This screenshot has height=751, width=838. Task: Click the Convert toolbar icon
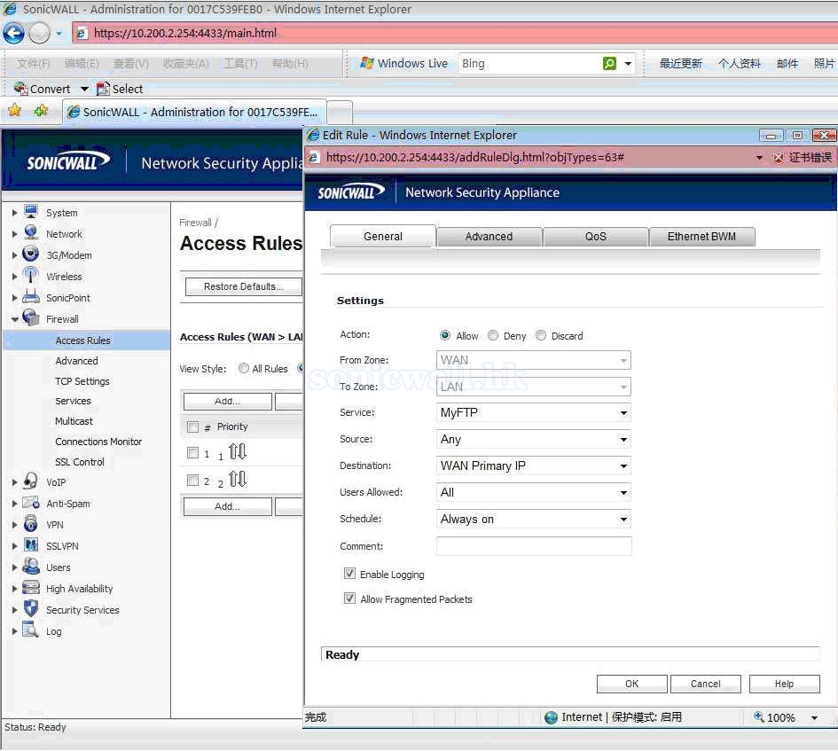[x=21, y=88]
